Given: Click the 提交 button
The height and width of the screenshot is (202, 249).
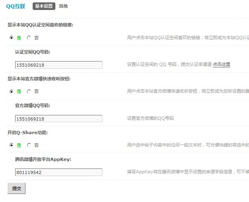Looking at the screenshot, I should 16,188.
